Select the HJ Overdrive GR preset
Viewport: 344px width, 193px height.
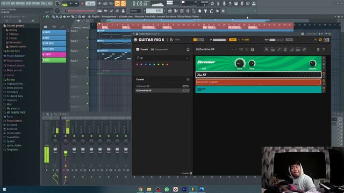click(x=162, y=91)
